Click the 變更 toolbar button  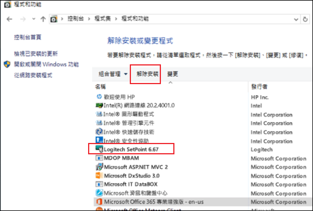pyautogui.click(x=173, y=74)
